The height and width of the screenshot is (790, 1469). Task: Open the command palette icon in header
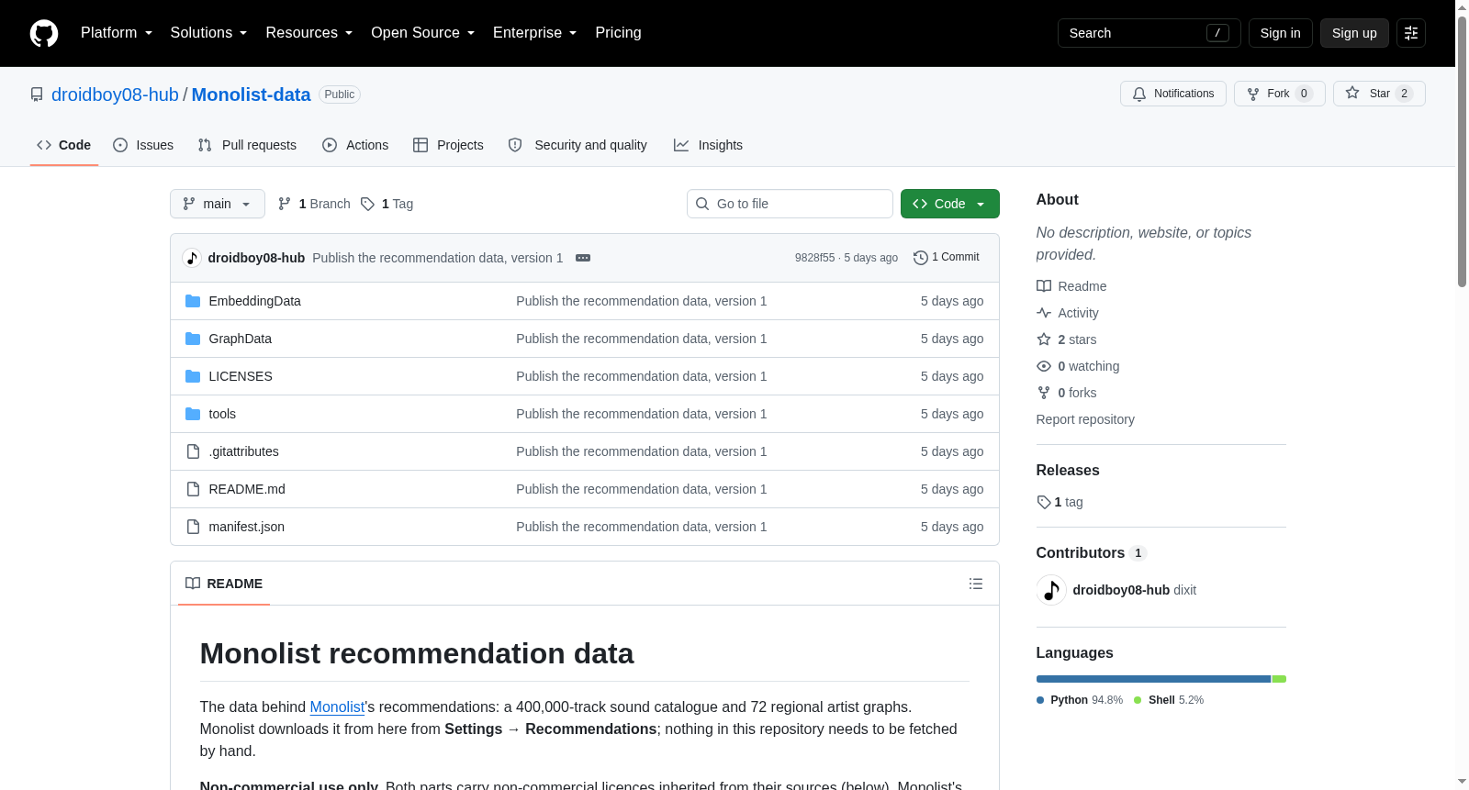coord(1411,33)
